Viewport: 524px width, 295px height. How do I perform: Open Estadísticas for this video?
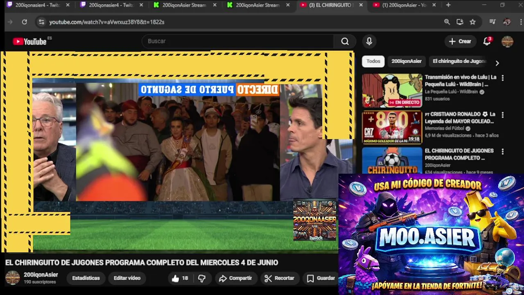[x=86, y=278]
